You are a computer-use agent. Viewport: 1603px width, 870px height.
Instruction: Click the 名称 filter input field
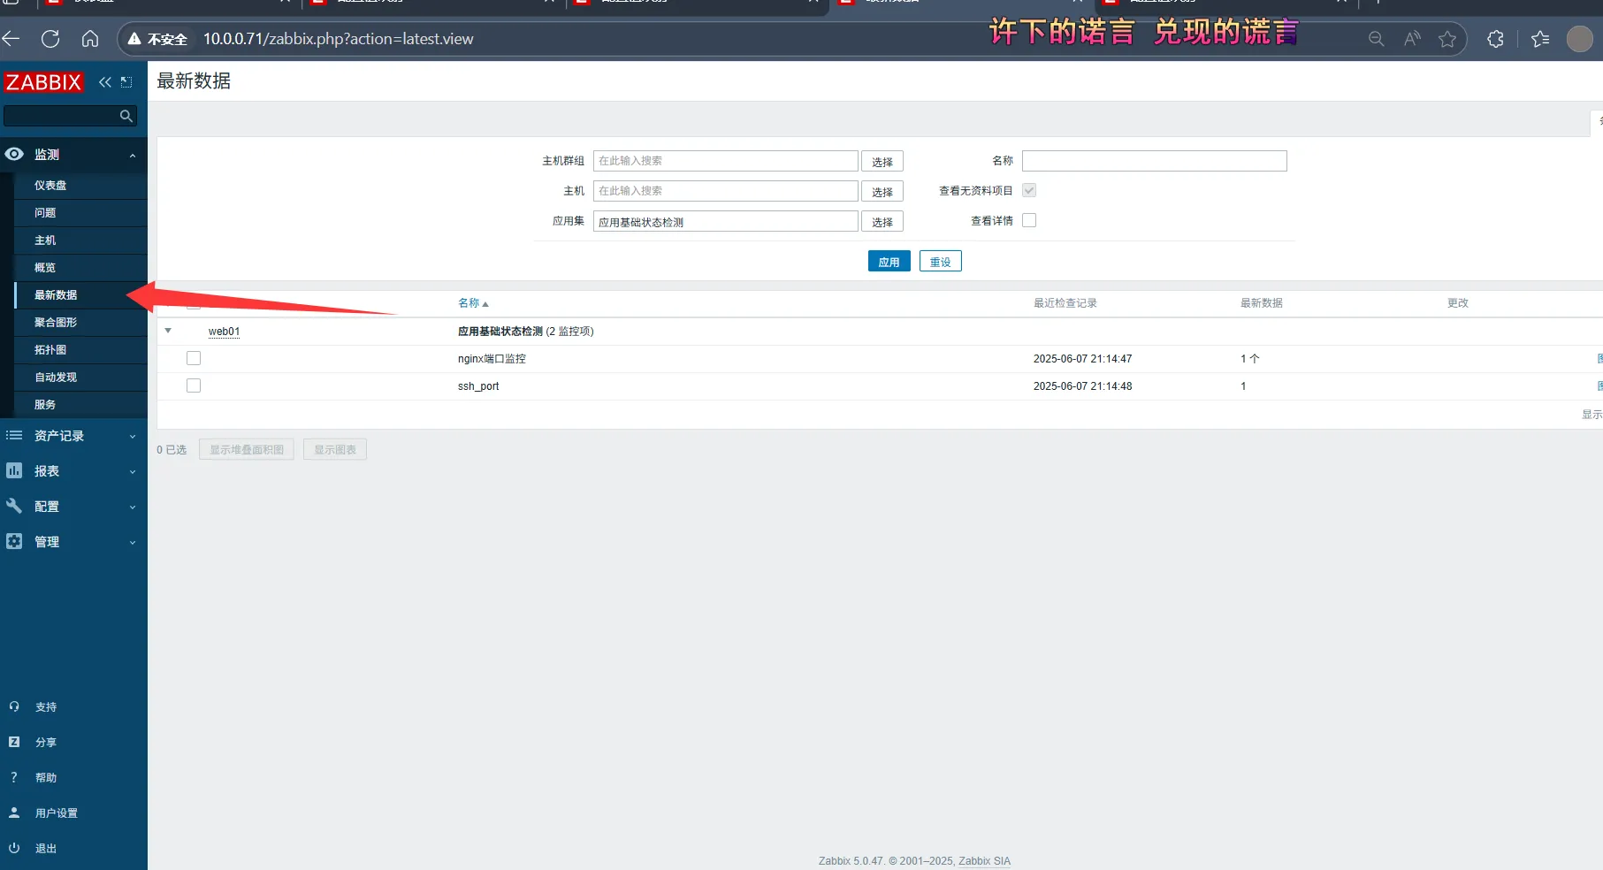tap(1154, 161)
